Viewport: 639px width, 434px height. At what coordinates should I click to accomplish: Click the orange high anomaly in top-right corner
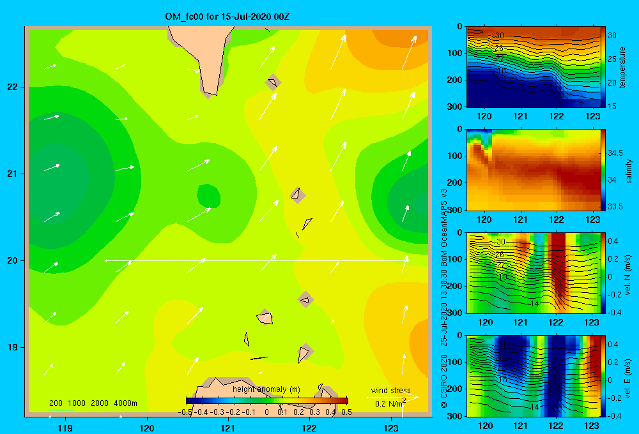(403, 36)
